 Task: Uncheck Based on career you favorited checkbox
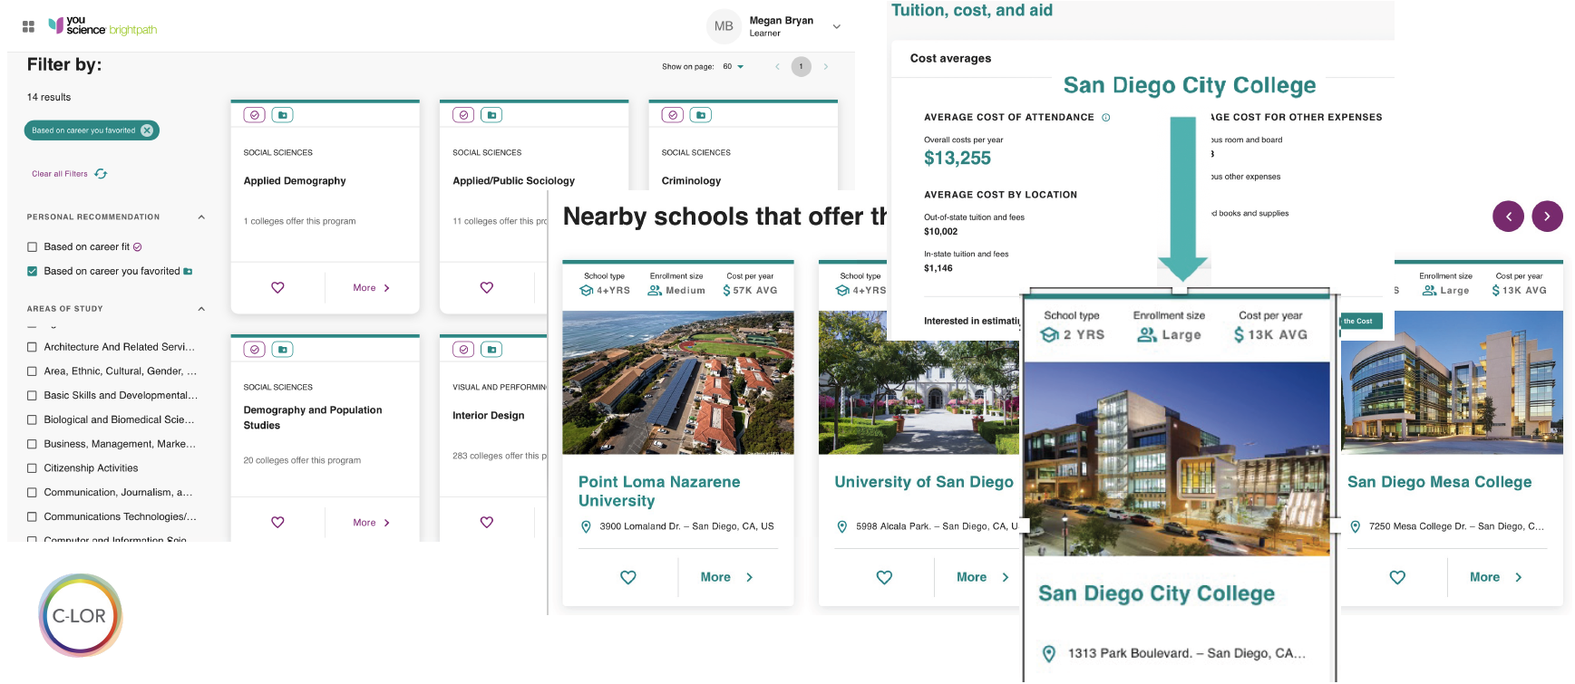[33, 271]
